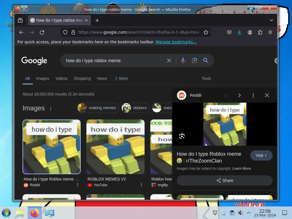
Task: Show desktop button in taskbar corner
Action: point(285,213)
